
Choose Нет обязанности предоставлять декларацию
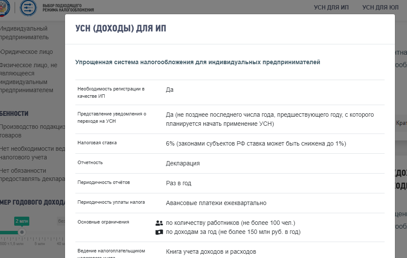tap(32, 175)
